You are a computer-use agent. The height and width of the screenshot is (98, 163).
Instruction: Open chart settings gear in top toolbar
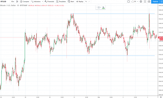coord(141,2)
